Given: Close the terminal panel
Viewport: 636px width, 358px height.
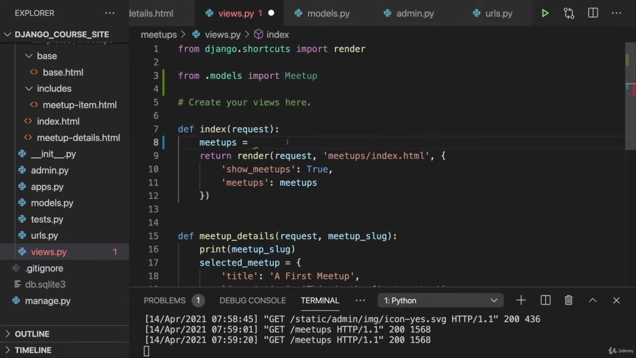Looking at the screenshot, I should [x=616, y=300].
